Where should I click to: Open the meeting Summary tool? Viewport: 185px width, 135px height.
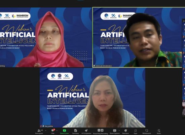click(x=75, y=132)
